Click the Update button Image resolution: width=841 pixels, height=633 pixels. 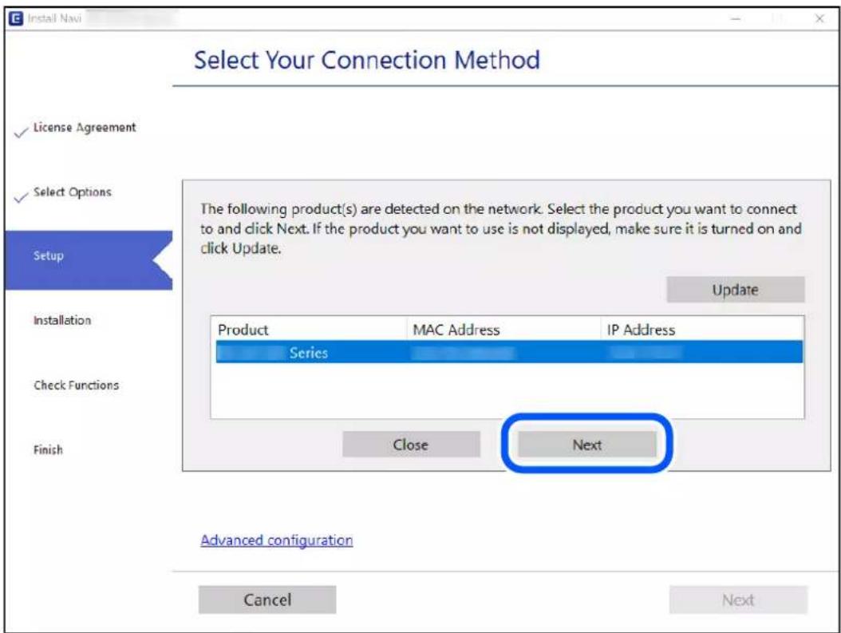tap(736, 290)
